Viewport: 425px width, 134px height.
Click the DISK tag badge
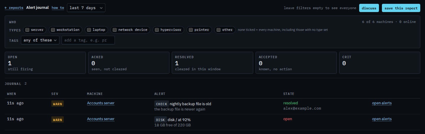[x=161, y=120]
